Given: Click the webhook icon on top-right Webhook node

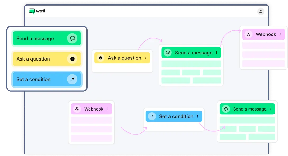Looking at the screenshot, I should [248, 34].
